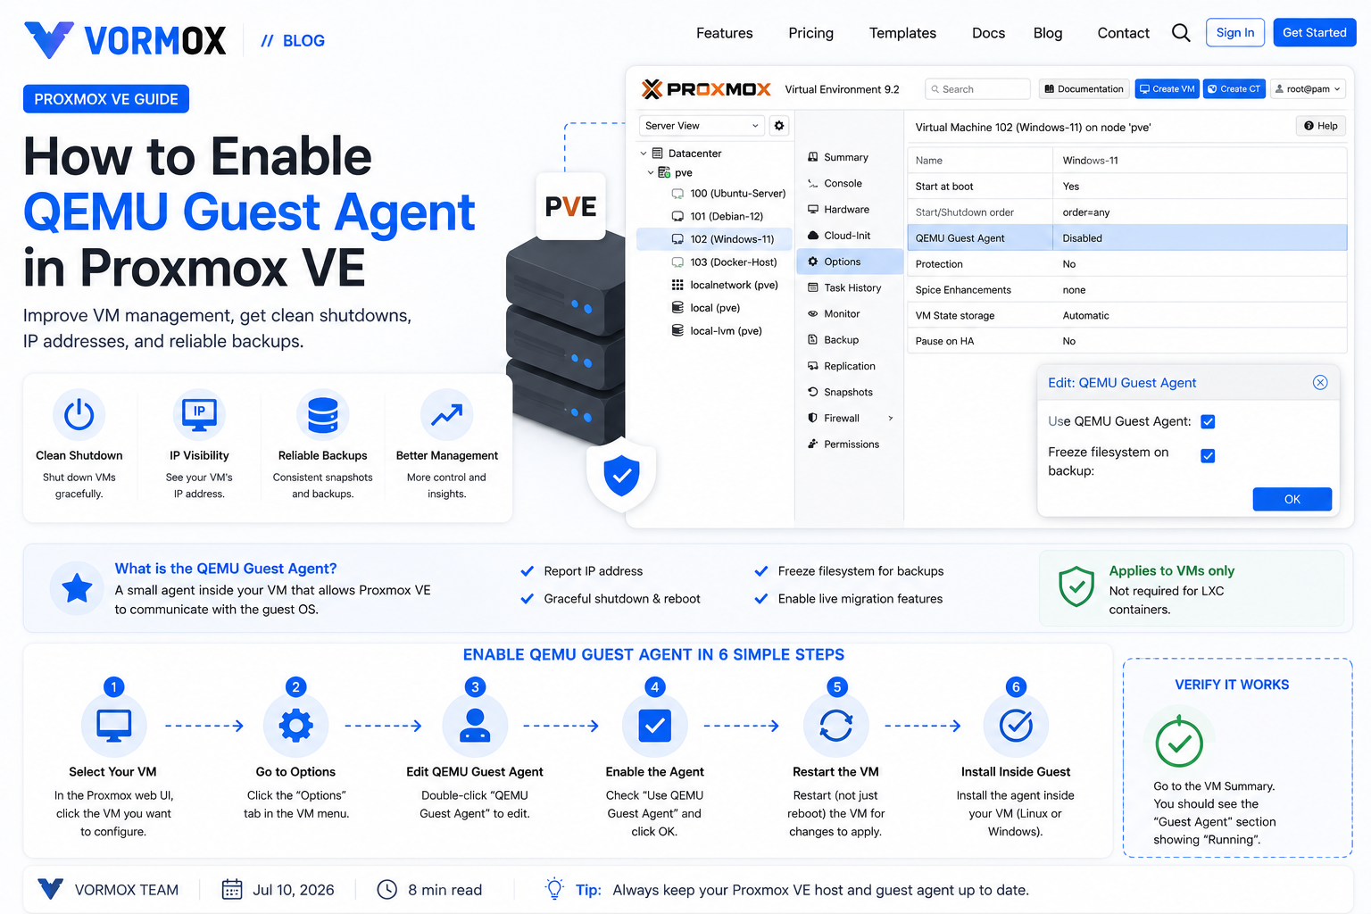Open the Snapshots tab
Screen dimensions: 1371x914
click(x=848, y=392)
